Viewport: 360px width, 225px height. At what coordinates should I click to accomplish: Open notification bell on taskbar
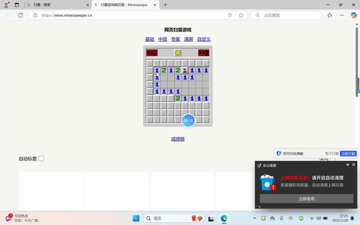coord(352,218)
